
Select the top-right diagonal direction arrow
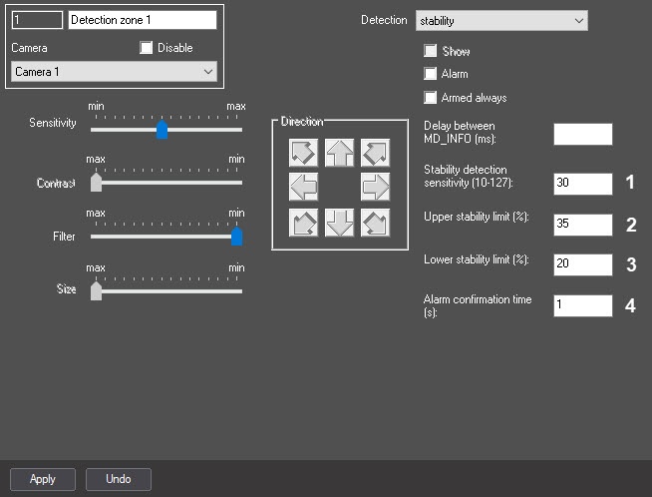375,153
